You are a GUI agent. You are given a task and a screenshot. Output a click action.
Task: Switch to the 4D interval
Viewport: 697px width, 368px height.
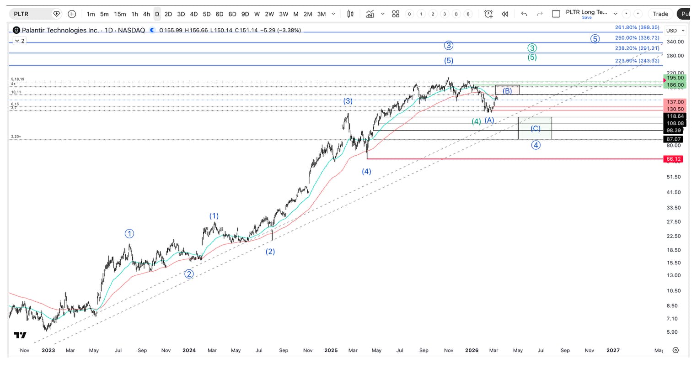coord(194,14)
